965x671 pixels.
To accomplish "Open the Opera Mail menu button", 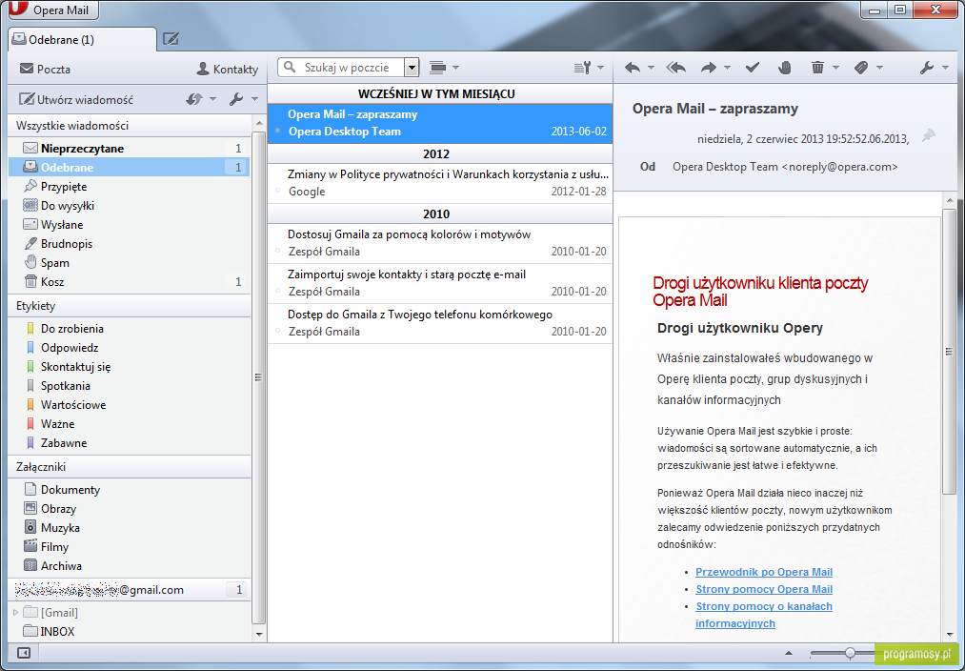I will click(x=53, y=10).
